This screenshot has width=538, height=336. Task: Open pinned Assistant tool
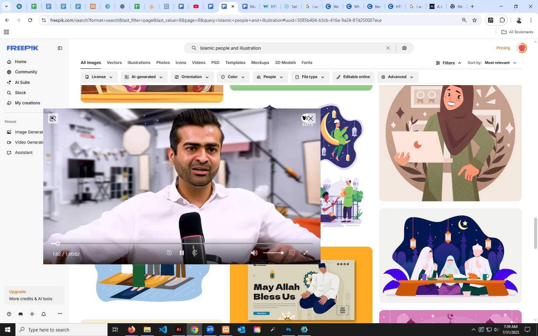click(24, 153)
